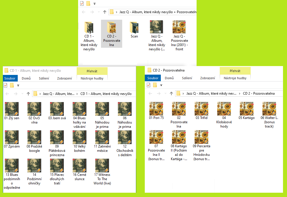Open the Scan folder
This screenshot has width=287, height=197.
[x=134, y=30]
